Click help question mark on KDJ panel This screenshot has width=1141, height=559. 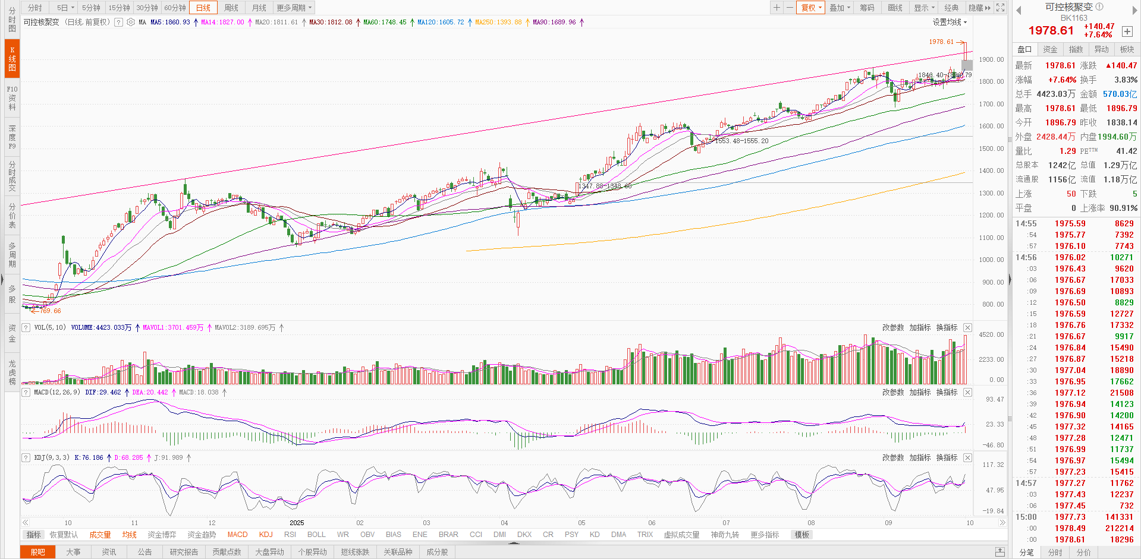coord(26,458)
